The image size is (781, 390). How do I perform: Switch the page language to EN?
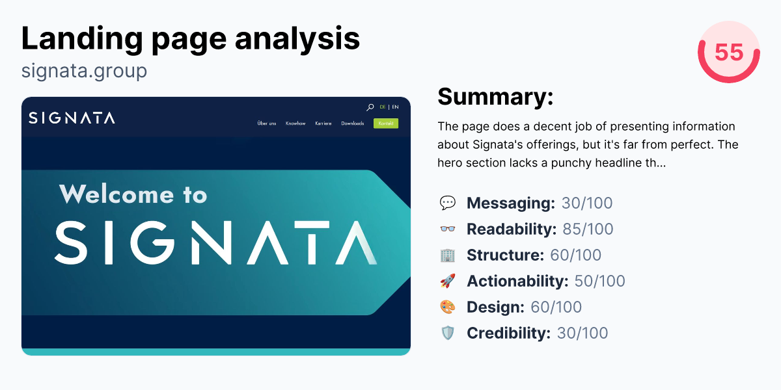point(396,107)
